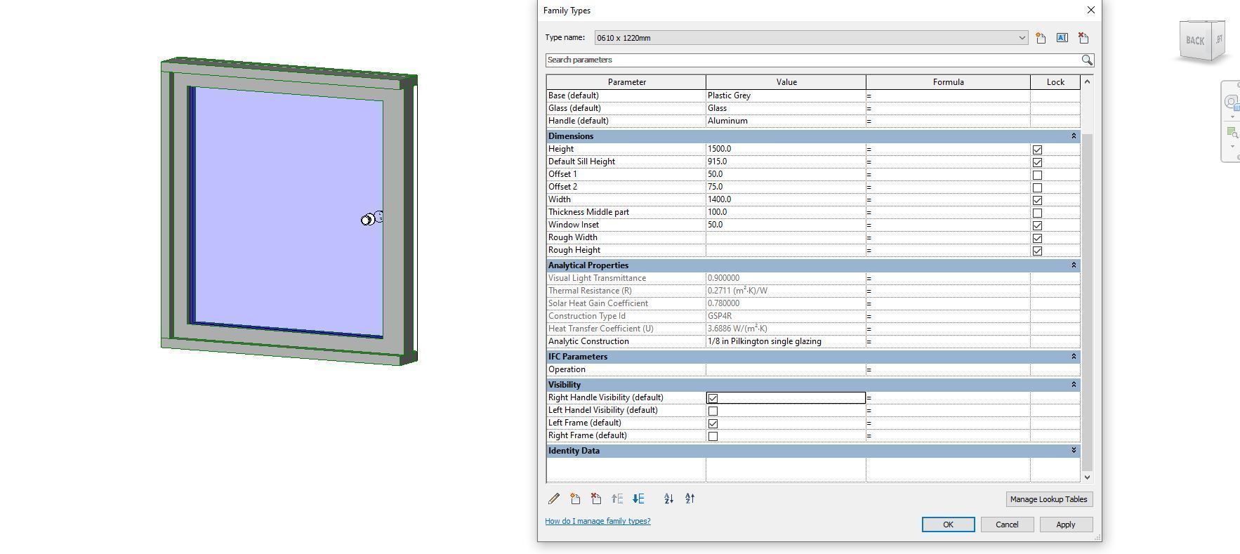Click the scroll down arrow of the parameter list
Image resolution: width=1240 pixels, height=554 pixels.
tap(1087, 477)
